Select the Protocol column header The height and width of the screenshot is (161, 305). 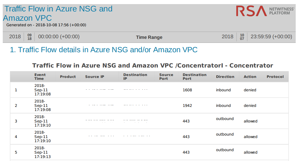pyautogui.click(x=275, y=77)
